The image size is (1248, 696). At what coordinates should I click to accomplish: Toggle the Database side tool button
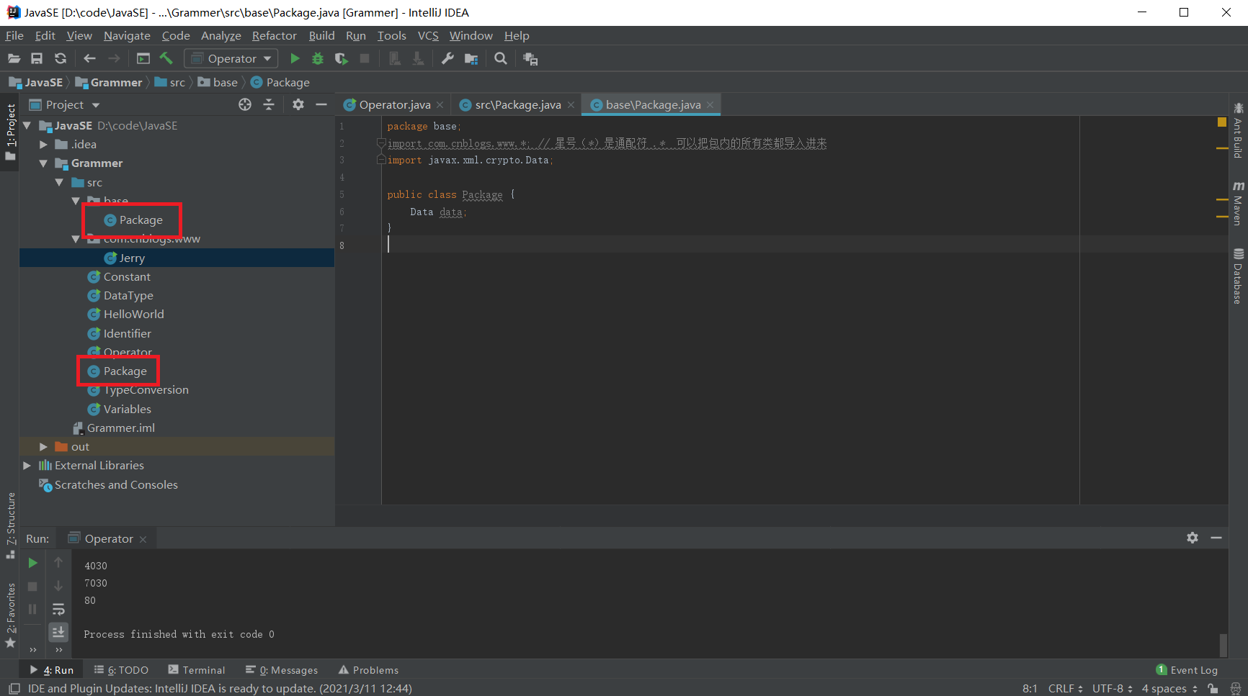(x=1238, y=276)
